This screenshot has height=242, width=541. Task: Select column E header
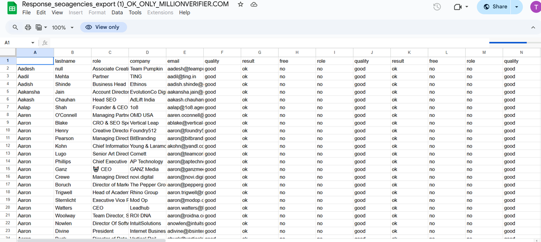[x=184, y=52]
